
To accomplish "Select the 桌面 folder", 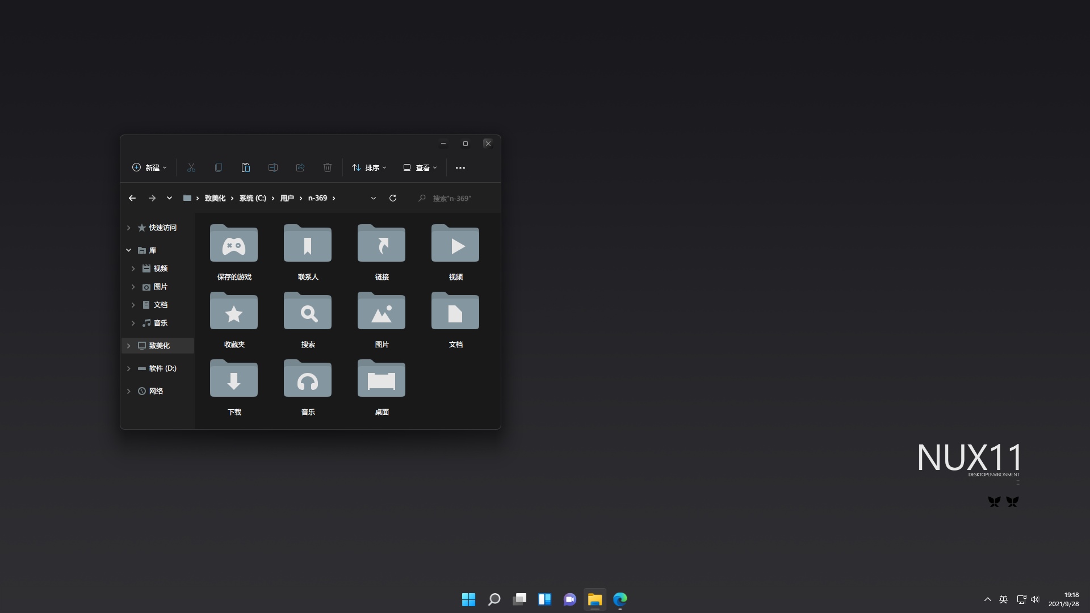I will [x=381, y=387].
